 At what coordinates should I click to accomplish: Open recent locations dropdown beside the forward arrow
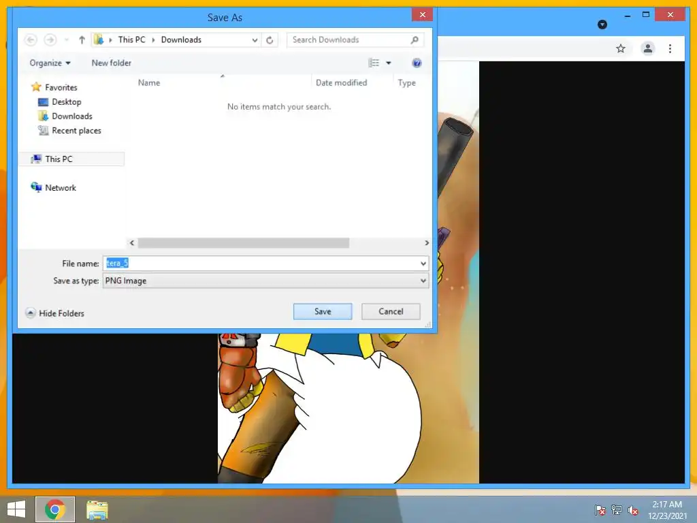coord(66,40)
